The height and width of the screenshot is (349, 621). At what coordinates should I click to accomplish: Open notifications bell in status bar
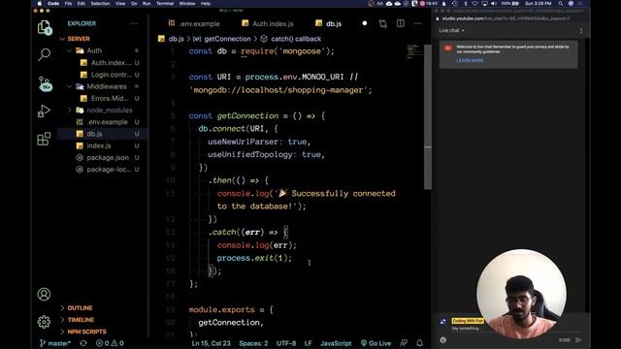pos(419,343)
